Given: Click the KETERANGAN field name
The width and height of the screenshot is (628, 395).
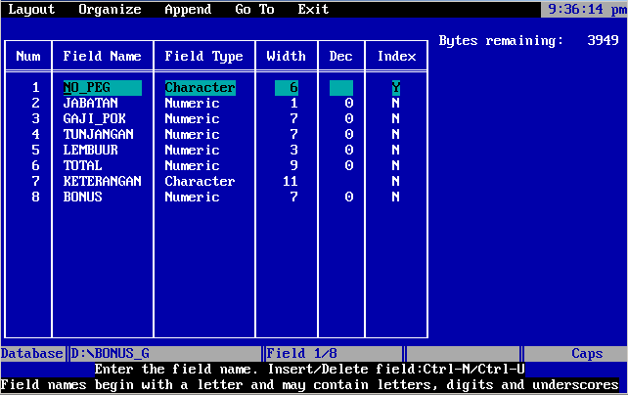Looking at the screenshot, I should click(x=102, y=181).
